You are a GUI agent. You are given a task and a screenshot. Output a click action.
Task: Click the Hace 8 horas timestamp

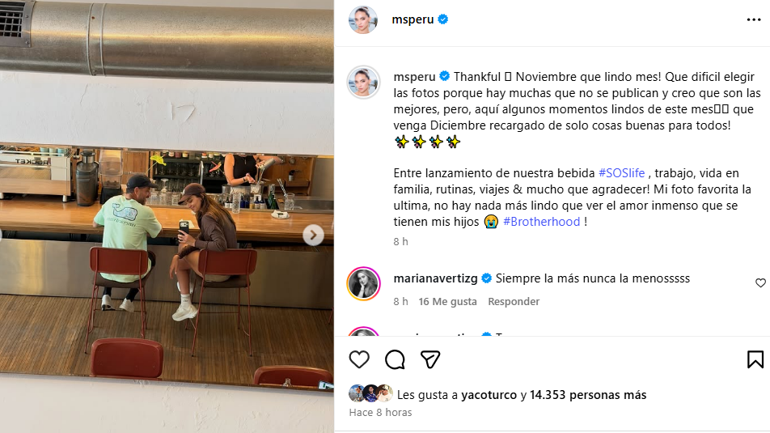380,412
